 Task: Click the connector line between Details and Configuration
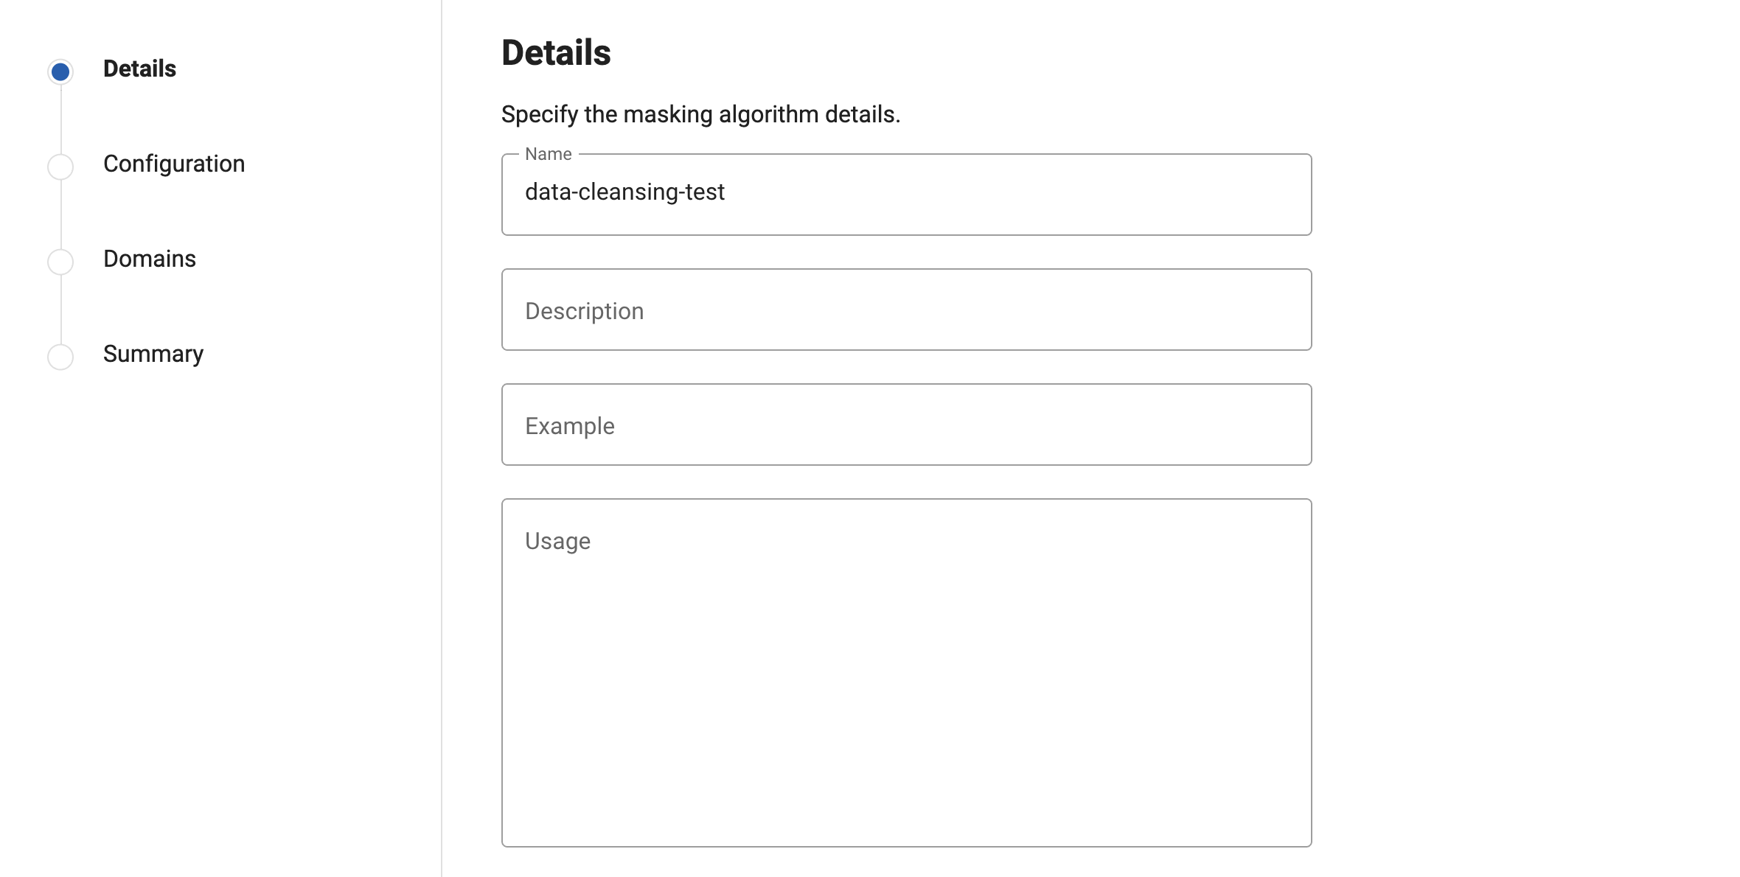pos(60,119)
